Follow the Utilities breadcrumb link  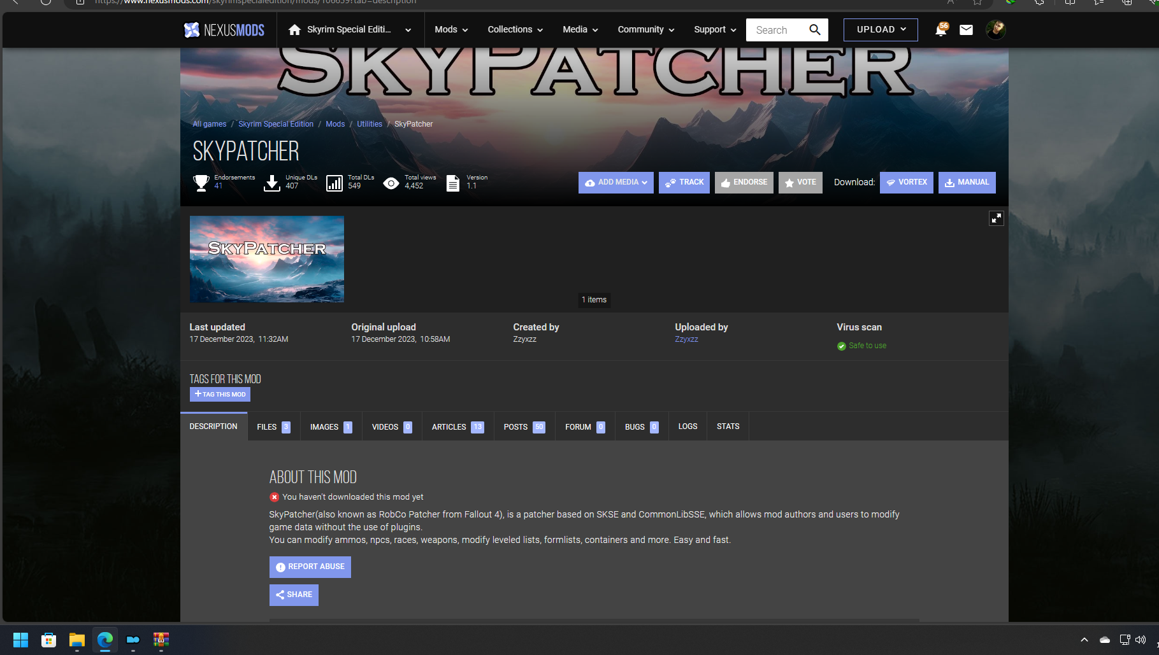click(x=370, y=124)
